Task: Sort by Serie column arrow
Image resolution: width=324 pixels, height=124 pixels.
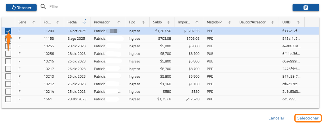Action: [x=34, y=22]
